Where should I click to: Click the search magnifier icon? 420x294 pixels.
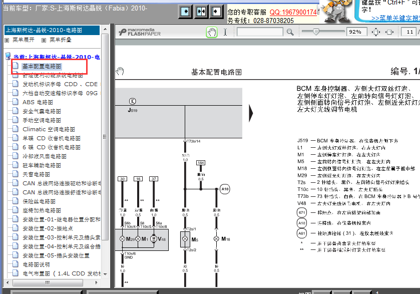(x=290, y=32)
